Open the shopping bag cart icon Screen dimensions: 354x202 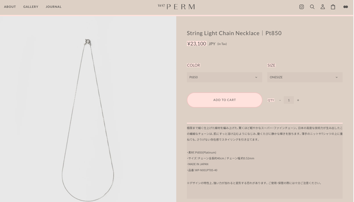tap(333, 7)
